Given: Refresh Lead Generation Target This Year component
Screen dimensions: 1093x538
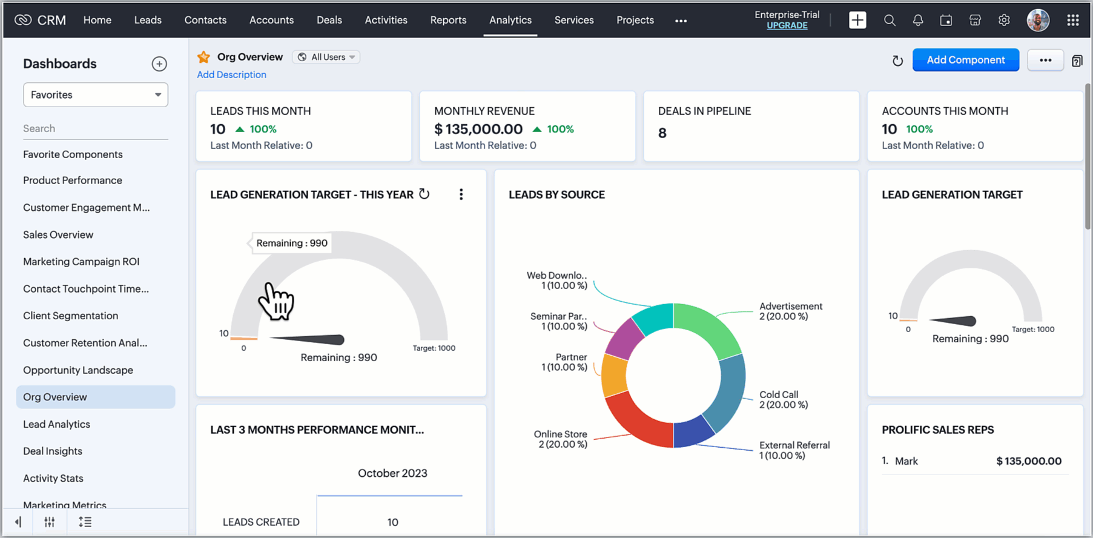Looking at the screenshot, I should click(424, 194).
